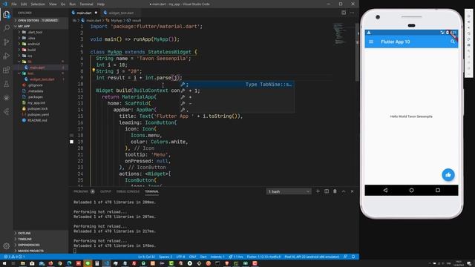Click the Dart language mode in status bar
Image resolution: width=475 pixels, height=267 pixels.
pyautogui.click(x=203, y=257)
